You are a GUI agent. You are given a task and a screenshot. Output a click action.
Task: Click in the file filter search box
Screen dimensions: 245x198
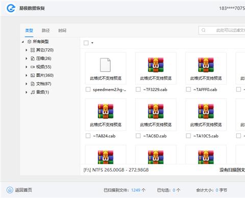pos(222,30)
